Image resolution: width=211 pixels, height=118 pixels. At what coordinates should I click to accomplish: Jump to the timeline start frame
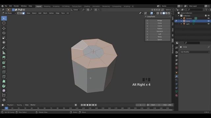[x=82, y=105]
